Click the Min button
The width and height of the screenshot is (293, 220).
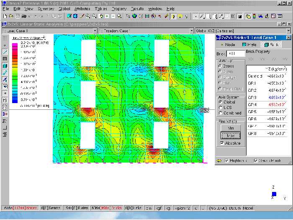click(230, 128)
